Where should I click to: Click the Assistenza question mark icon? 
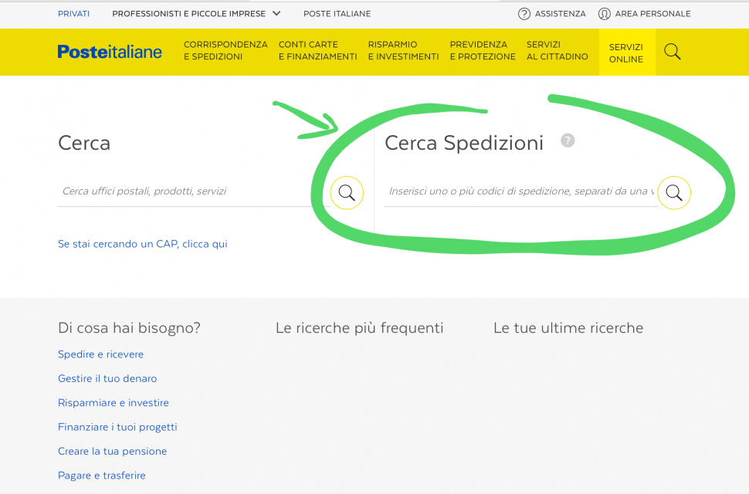click(x=524, y=14)
